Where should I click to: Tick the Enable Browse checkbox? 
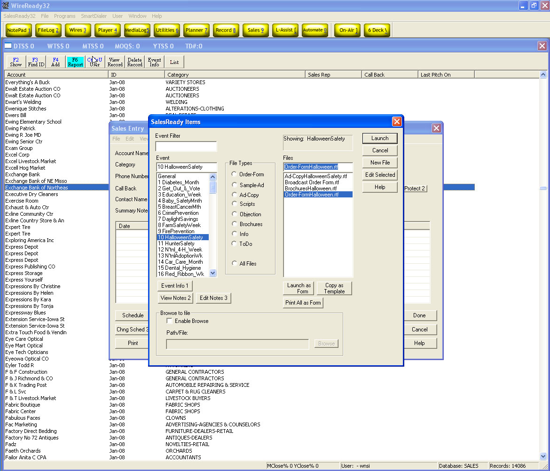click(x=169, y=321)
